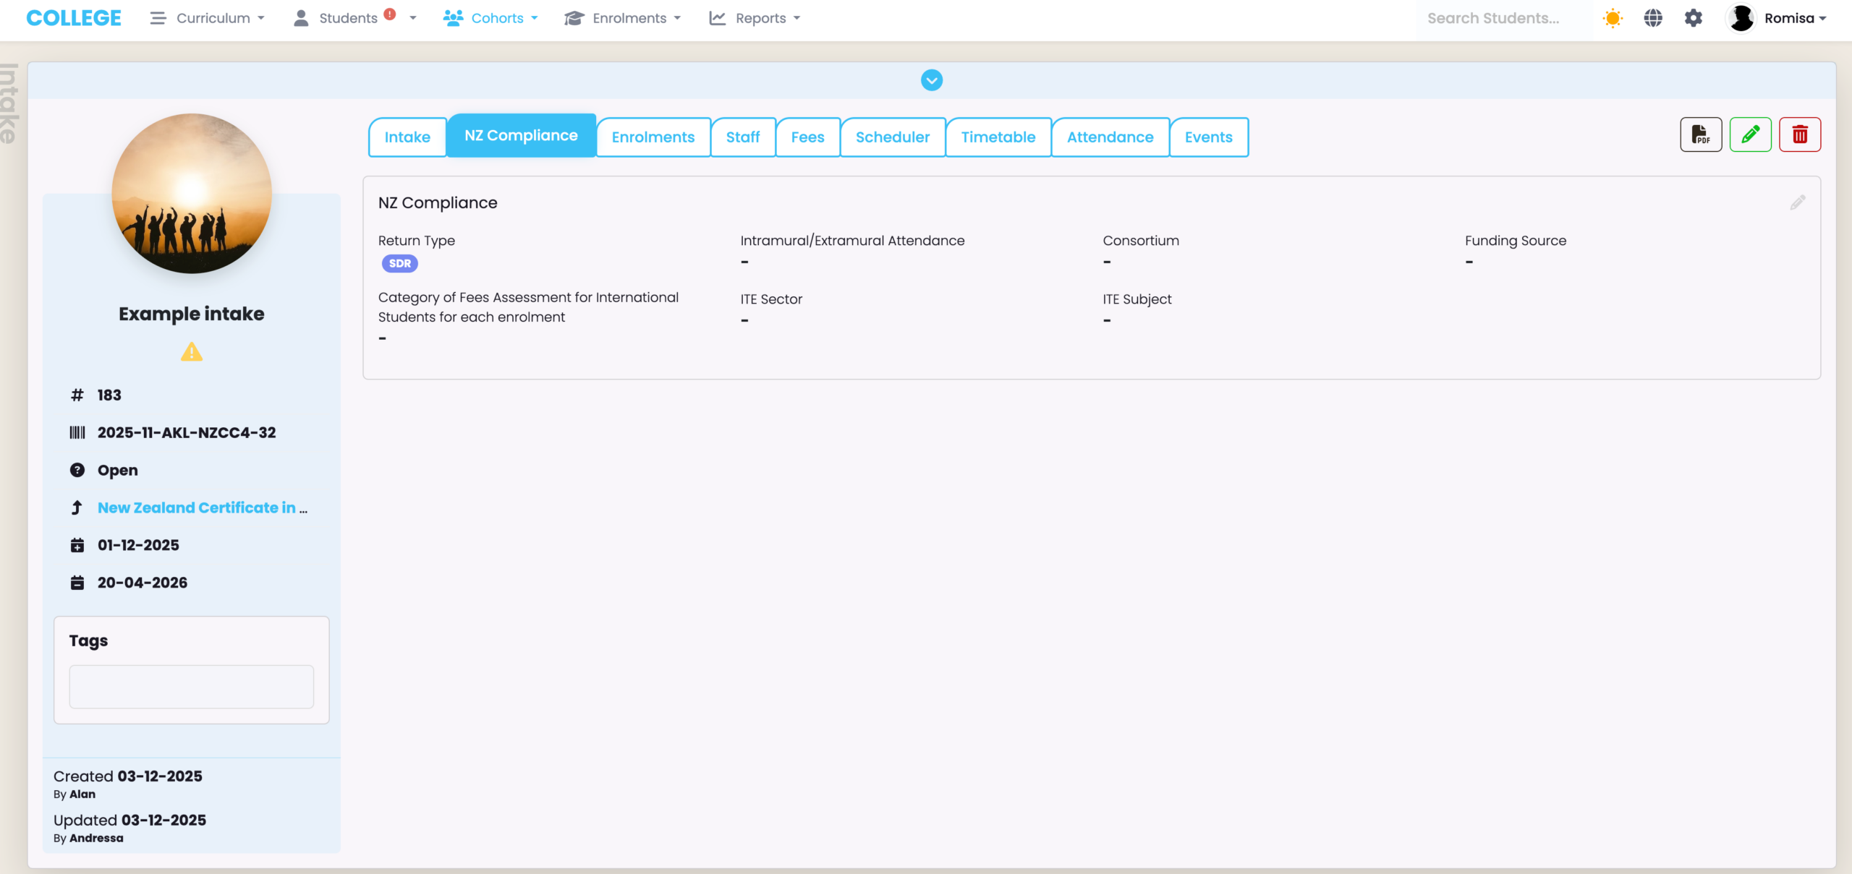Click the globe language icon

click(1653, 18)
